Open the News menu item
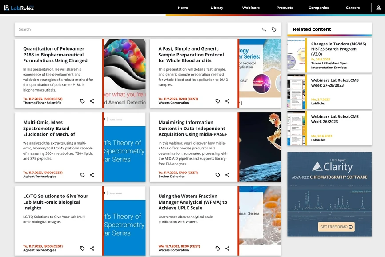The height and width of the screenshot is (257, 385). [x=183, y=8]
